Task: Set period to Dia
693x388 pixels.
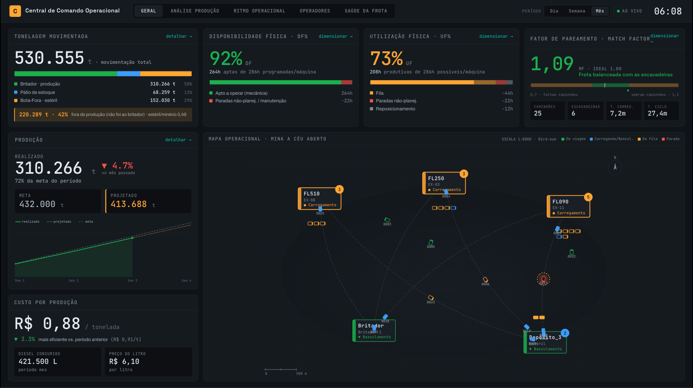Action: coord(554,11)
